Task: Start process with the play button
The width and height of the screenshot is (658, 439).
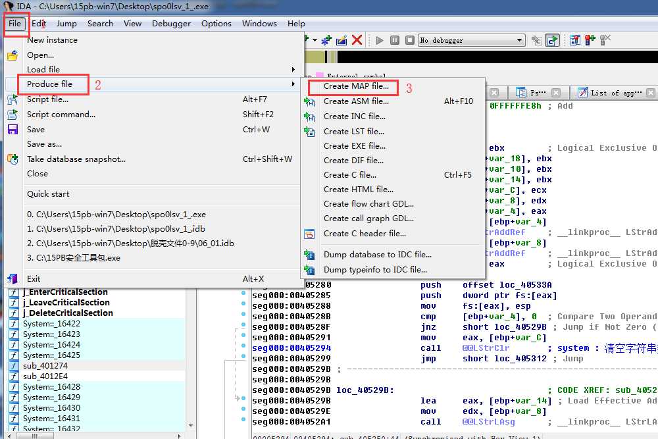Action: coord(380,40)
